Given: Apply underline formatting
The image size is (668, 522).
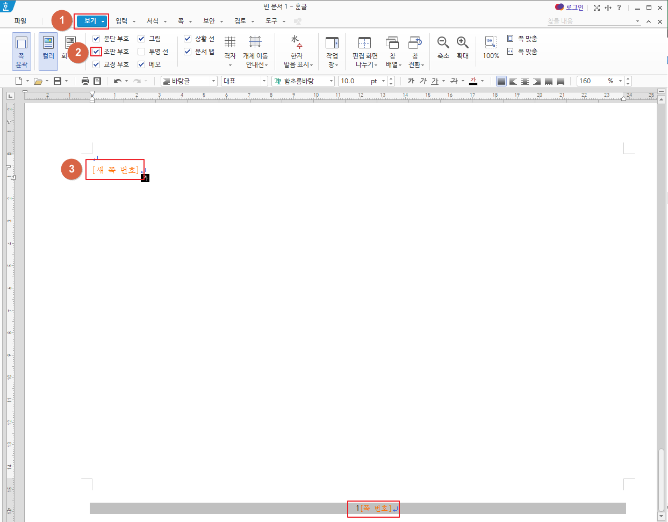Looking at the screenshot, I should tap(435, 81).
